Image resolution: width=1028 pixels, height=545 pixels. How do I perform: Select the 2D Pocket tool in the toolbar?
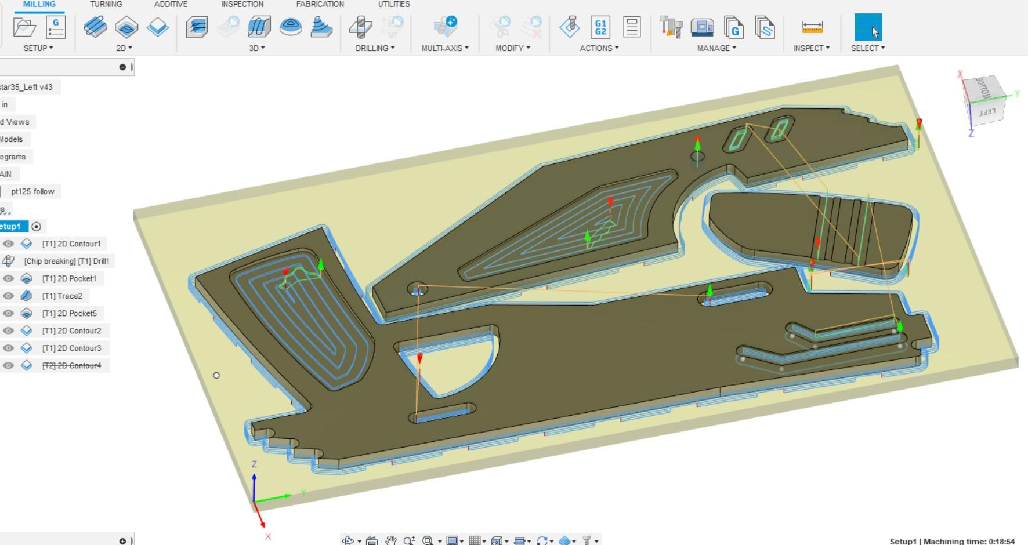click(x=126, y=27)
